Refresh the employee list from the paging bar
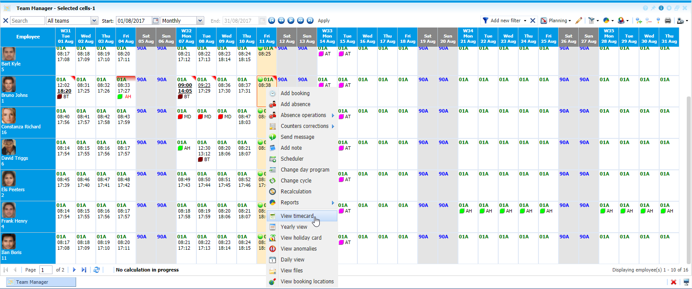The height and width of the screenshot is (289, 692). (x=97, y=270)
